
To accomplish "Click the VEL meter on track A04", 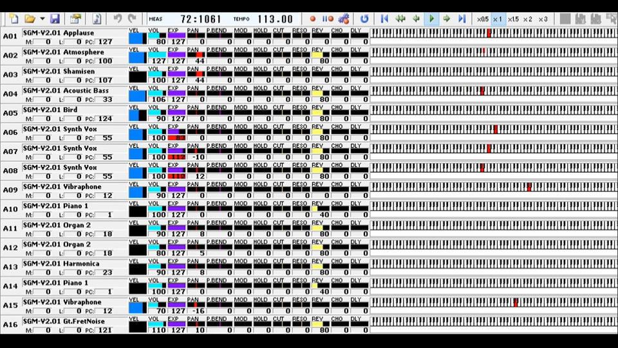I will pyautogui.click(x=138, y=96).
